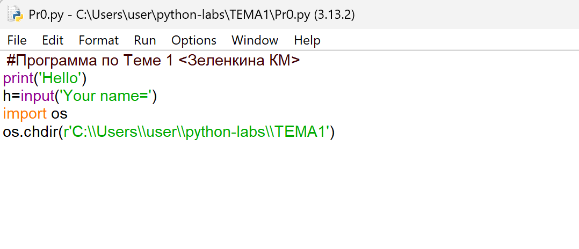The width and height of the screenshot is (579, 249).
Task: Click on the import keyword
Action: [x=25, y=114]
